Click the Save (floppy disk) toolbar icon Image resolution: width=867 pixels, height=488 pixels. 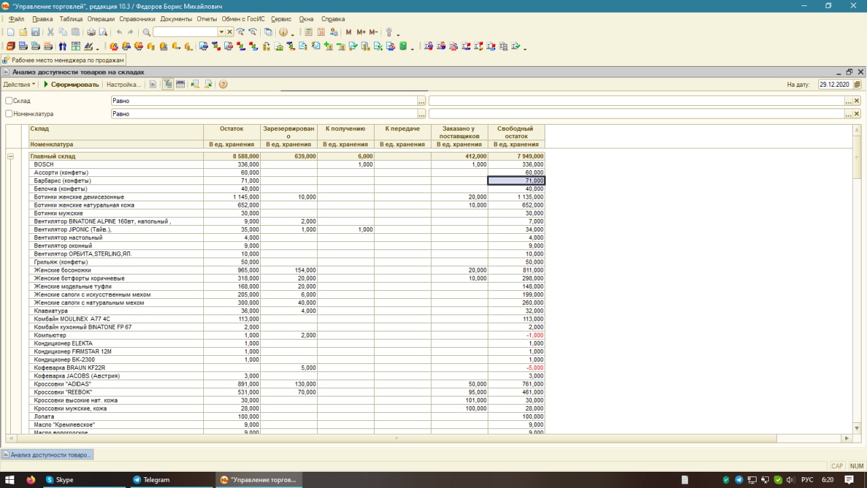35,33
